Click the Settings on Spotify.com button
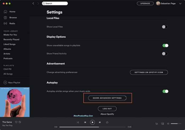 (149, 72)
